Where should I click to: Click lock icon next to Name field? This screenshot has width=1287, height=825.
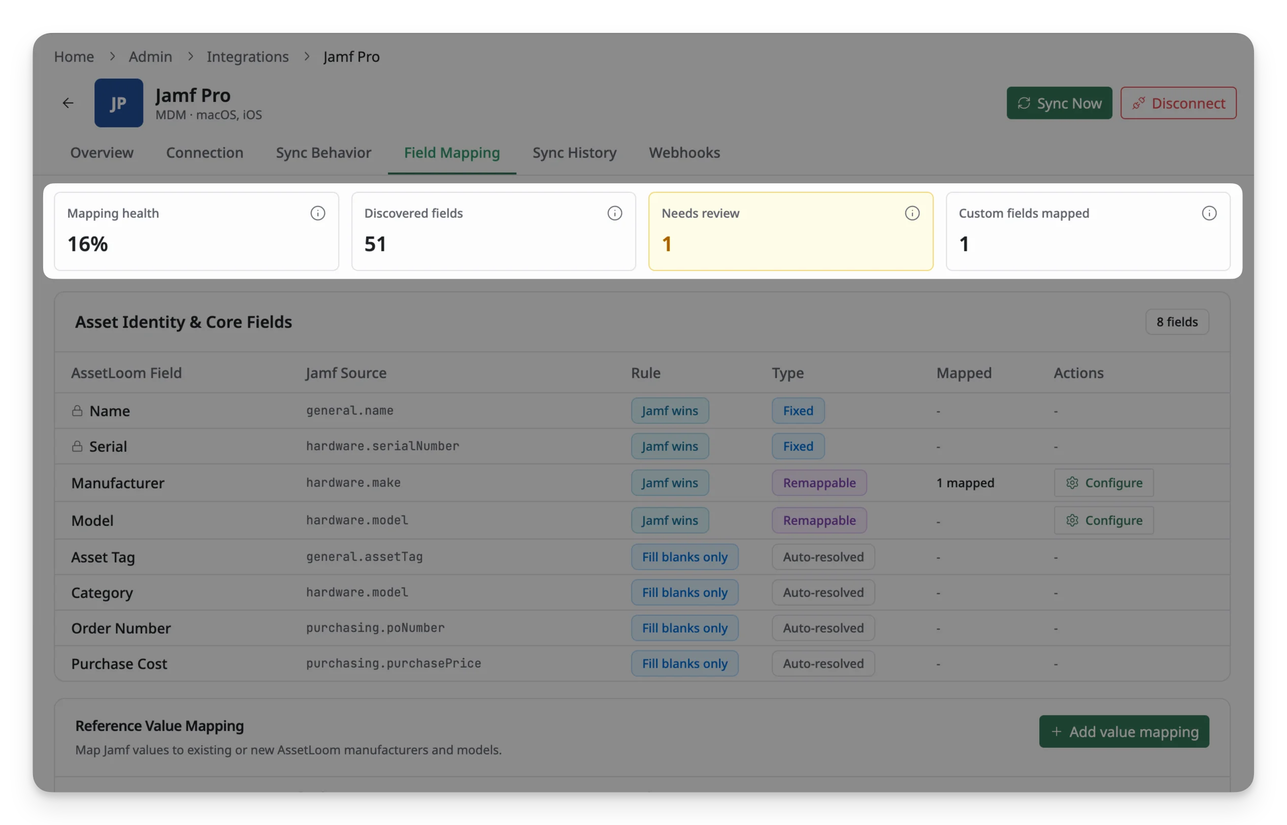click(x=77, y=411)
